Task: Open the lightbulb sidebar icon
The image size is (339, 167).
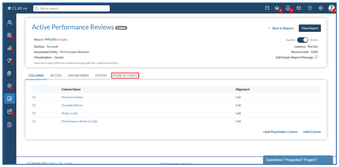Action: click(x=9, y=61)
